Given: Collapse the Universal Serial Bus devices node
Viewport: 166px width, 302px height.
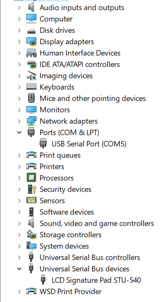Looking at the screenshot, I should [19, 269].
